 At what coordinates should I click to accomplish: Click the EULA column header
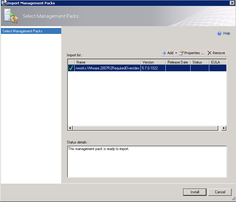218,62
